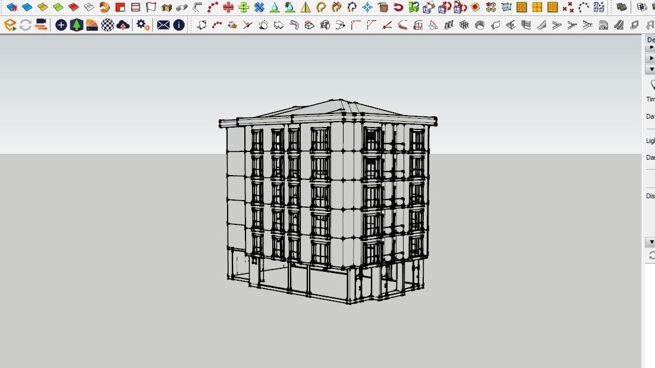This screenshot has width=655, height=368.
Task: Click the red dotted curve icon in top row
Action: coord(213,7)
